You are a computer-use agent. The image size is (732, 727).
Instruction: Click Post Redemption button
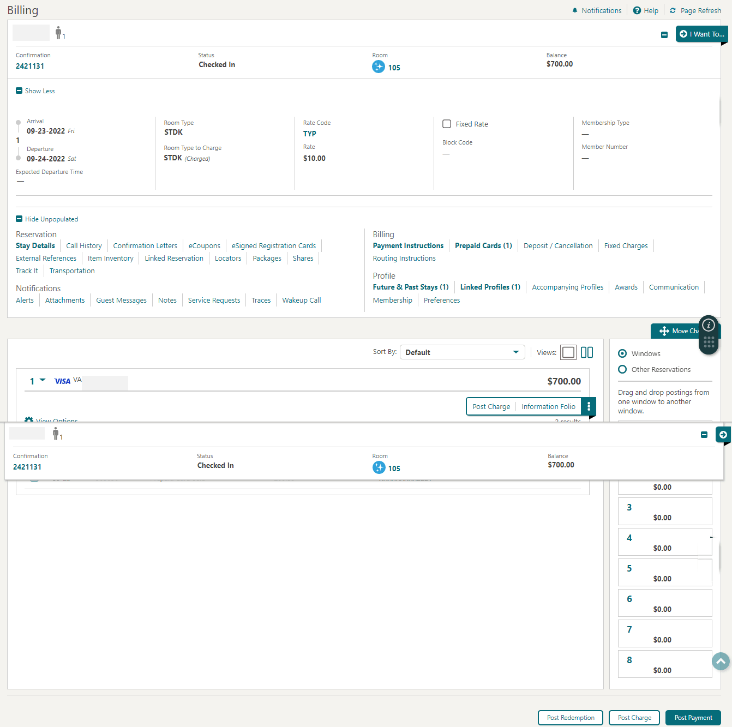click(x=571, y=718)
